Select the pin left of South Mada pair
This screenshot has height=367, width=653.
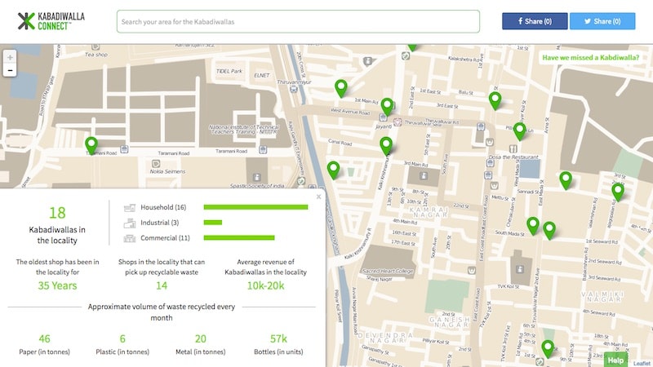coord(533,226)
